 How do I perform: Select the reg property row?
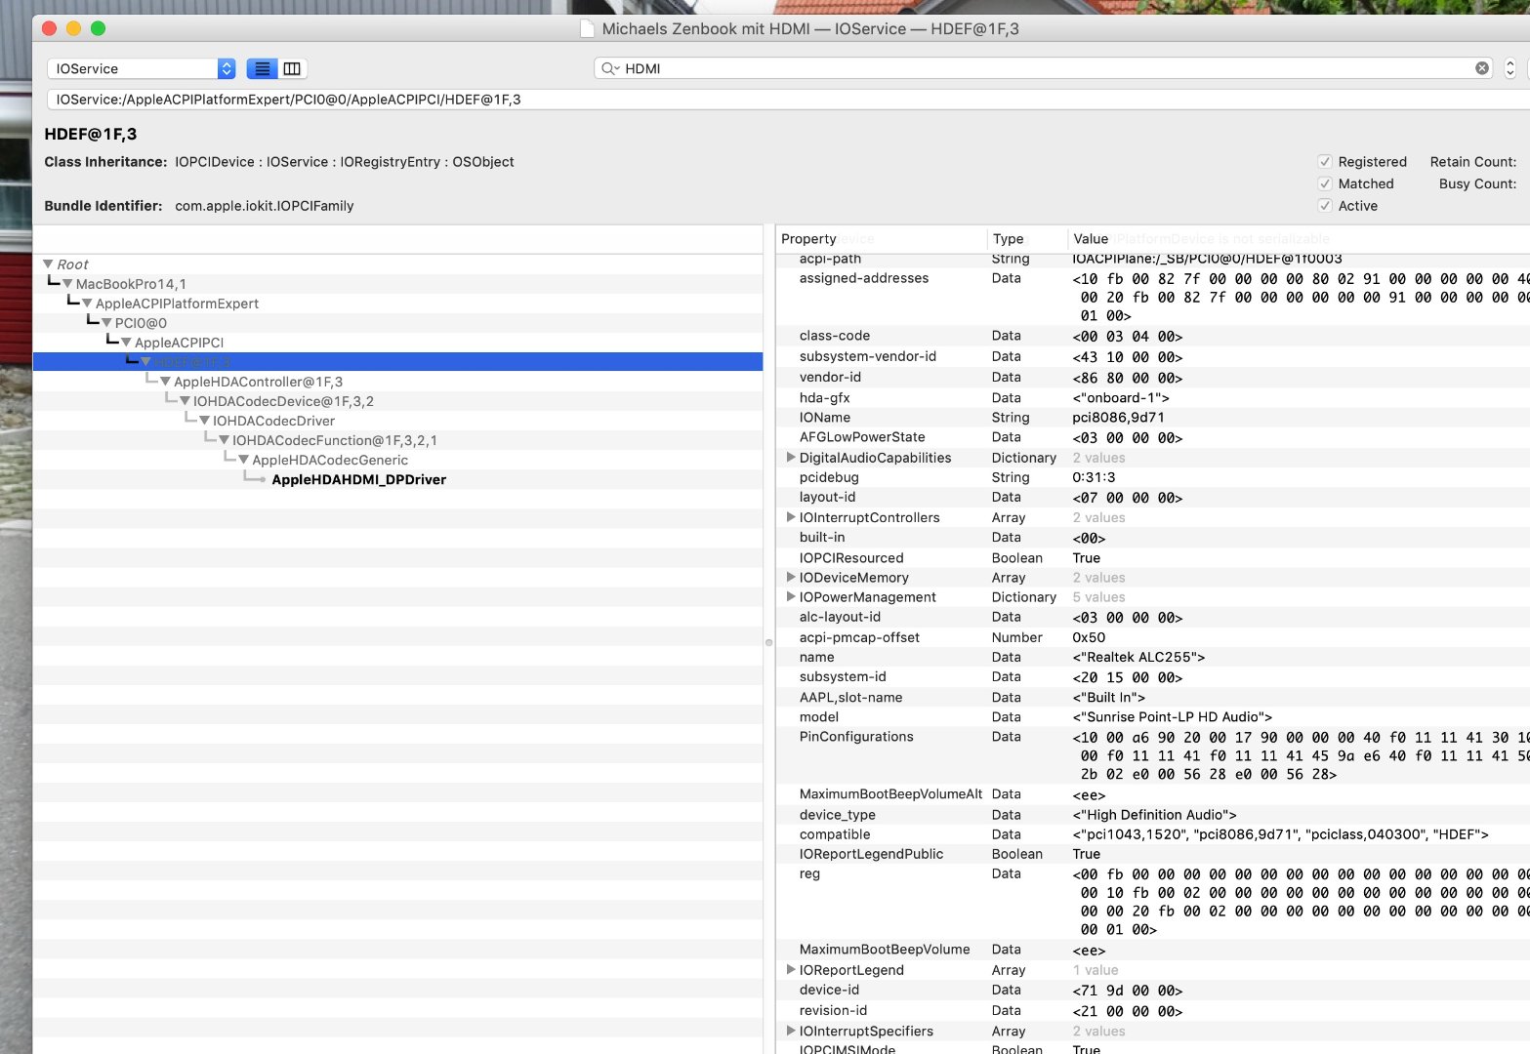(1153, 902)
